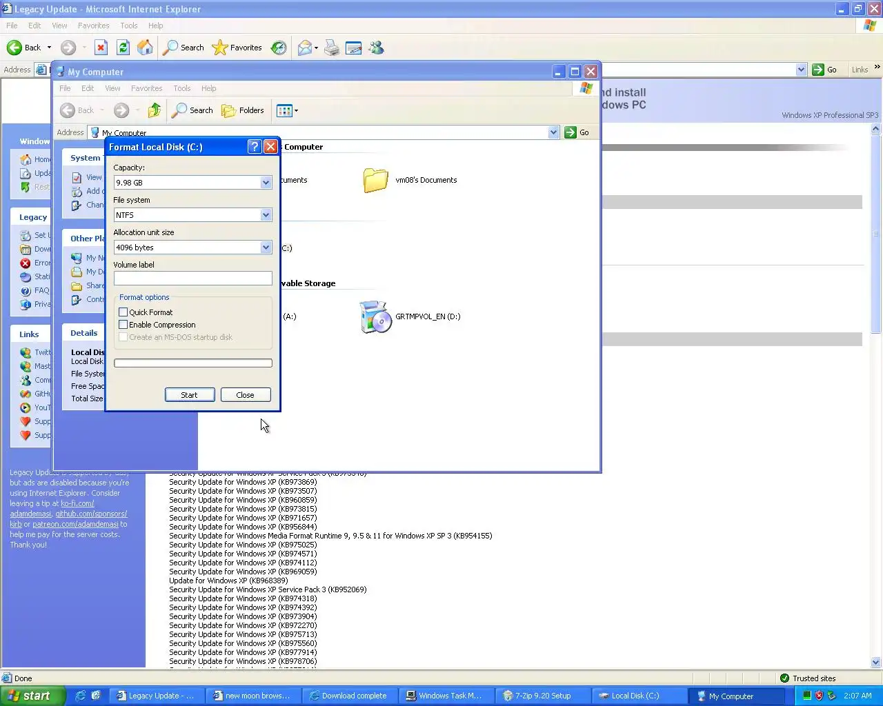The width and height of the screenshot is (883, 706).
Task: Open the Edit menu in My Computer
Action: [88, 88]
